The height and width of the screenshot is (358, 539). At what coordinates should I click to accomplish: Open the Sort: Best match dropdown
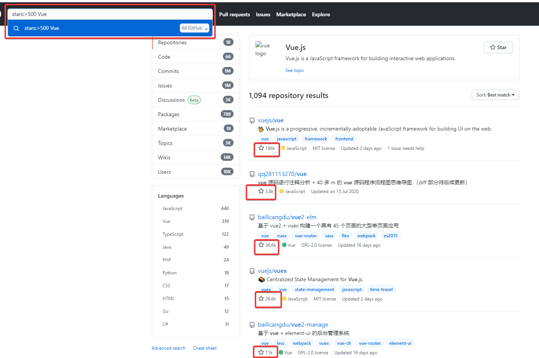(495, 95)
